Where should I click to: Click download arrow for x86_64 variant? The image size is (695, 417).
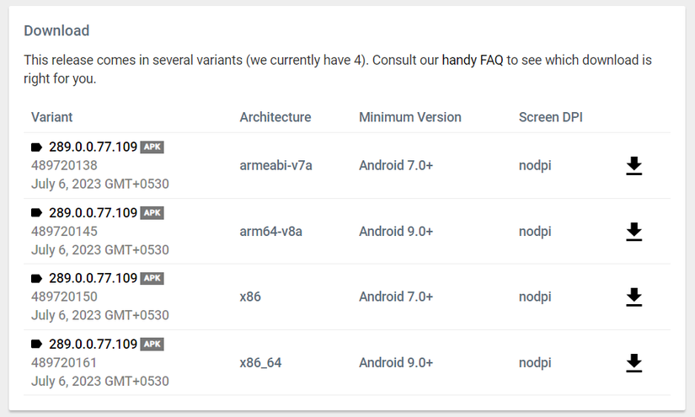(634, 362)
